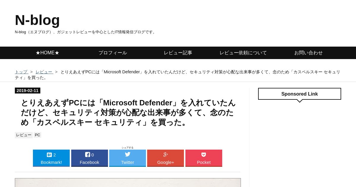This screenshot has height=187, width=356.
Task: Click the Hatena Bookmark B! icon
Action: (x=49, y=155)
